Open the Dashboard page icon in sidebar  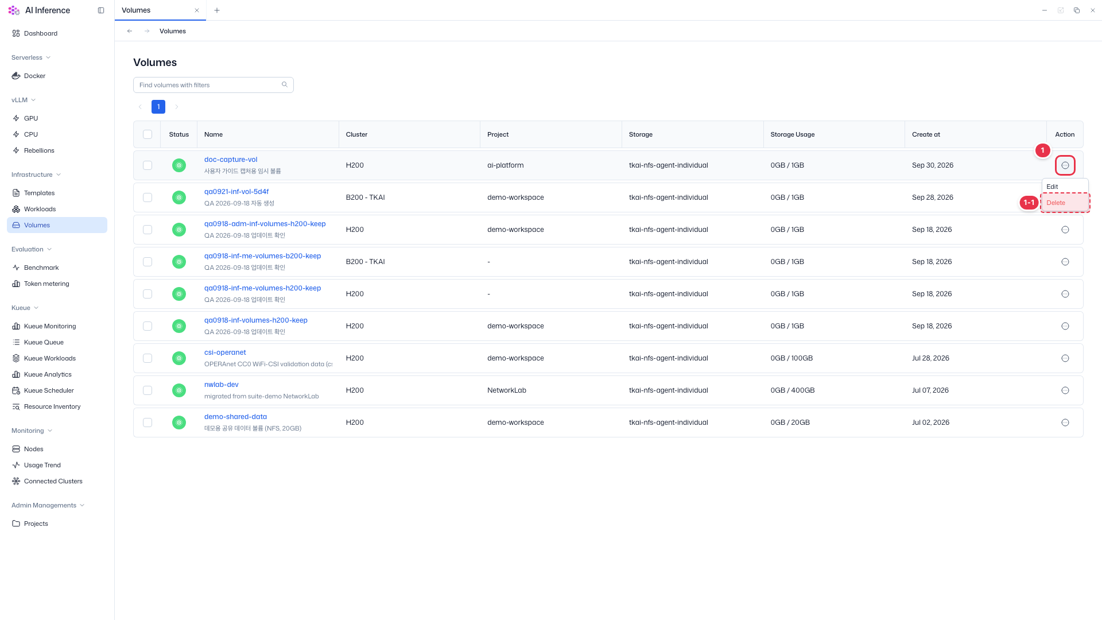tap(16, 33)
